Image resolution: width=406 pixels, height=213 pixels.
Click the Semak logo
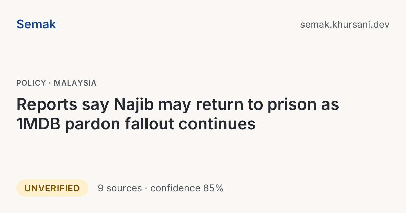(36, 24)
